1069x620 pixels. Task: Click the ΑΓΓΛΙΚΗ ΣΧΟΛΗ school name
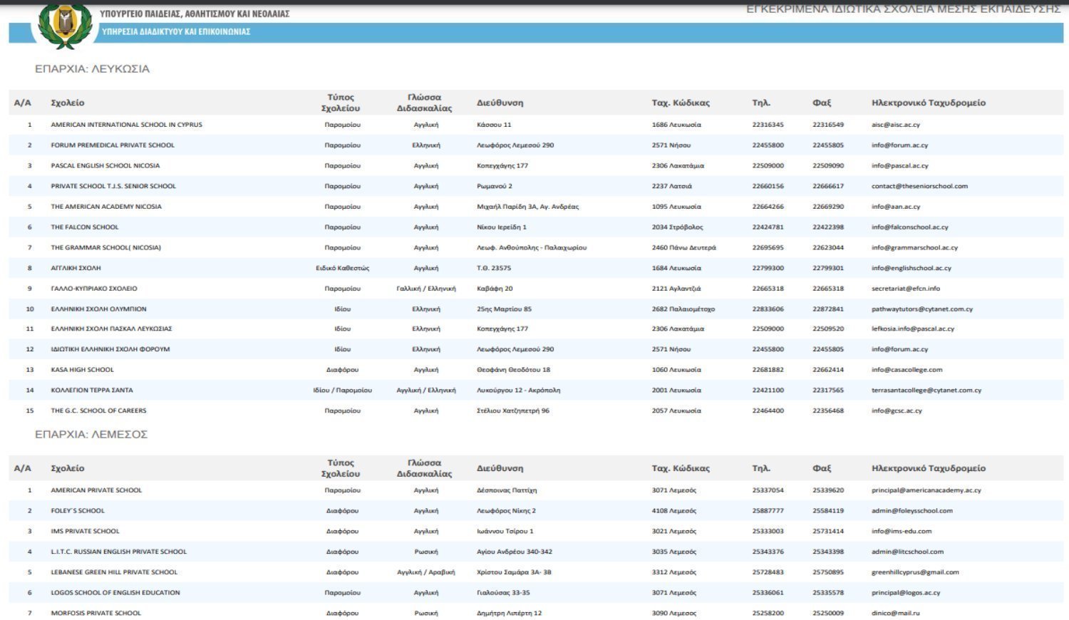(x=76, y=269)
